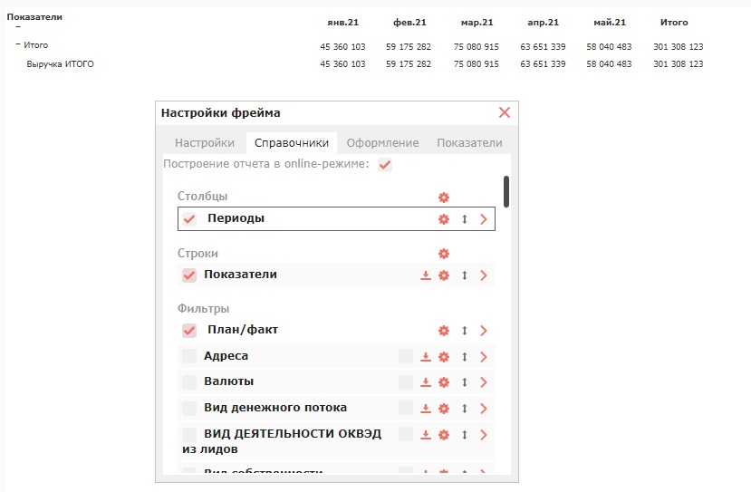This screenshot has width=751, height=492.
Task: Open gear settings for Валюты filter
Action: click(444, 382)
